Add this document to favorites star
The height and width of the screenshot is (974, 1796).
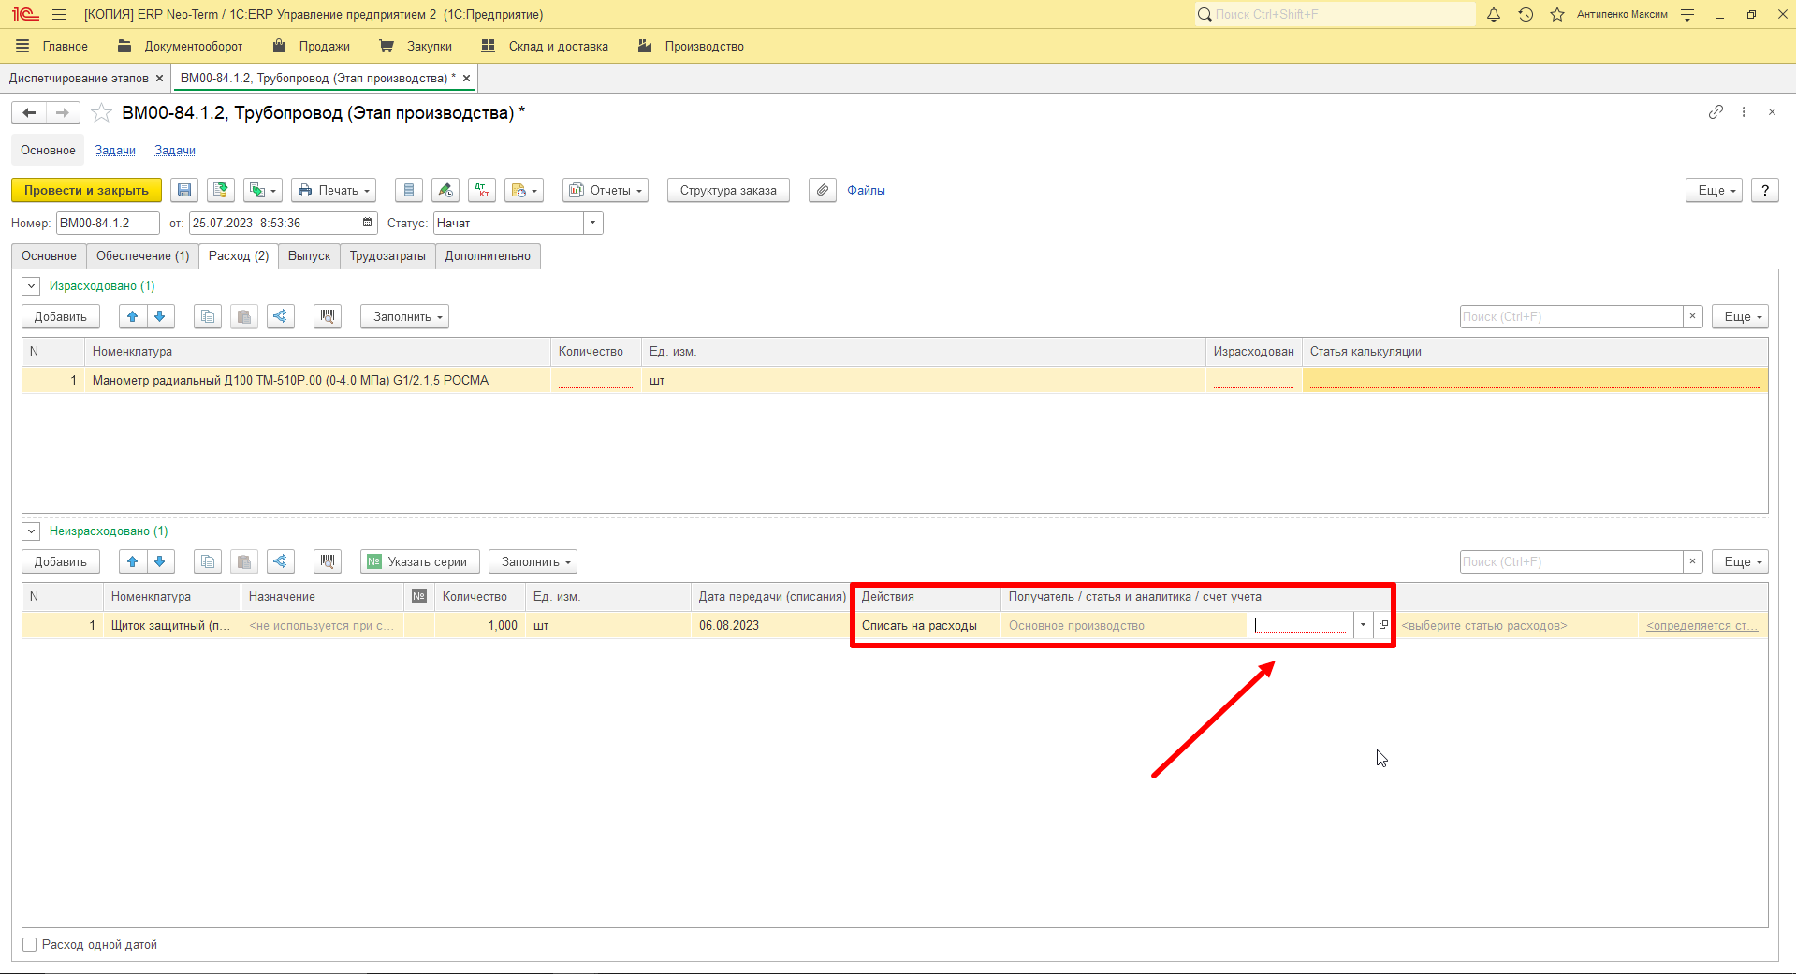[102, 113]
